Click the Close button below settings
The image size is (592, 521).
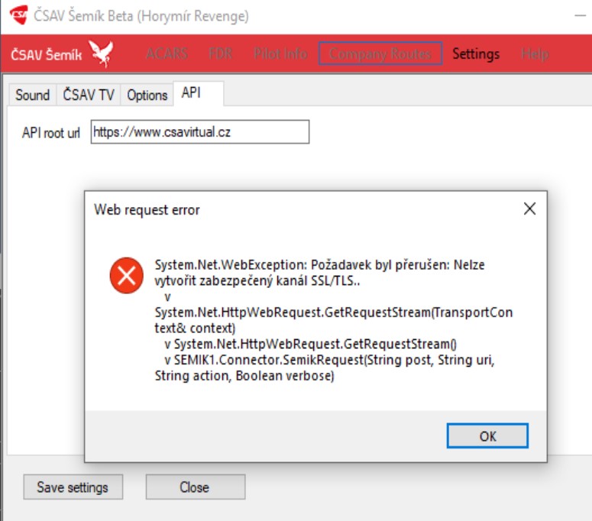196,487
